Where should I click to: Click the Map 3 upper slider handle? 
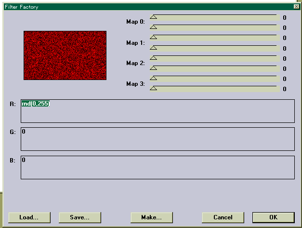pos(153,78)
